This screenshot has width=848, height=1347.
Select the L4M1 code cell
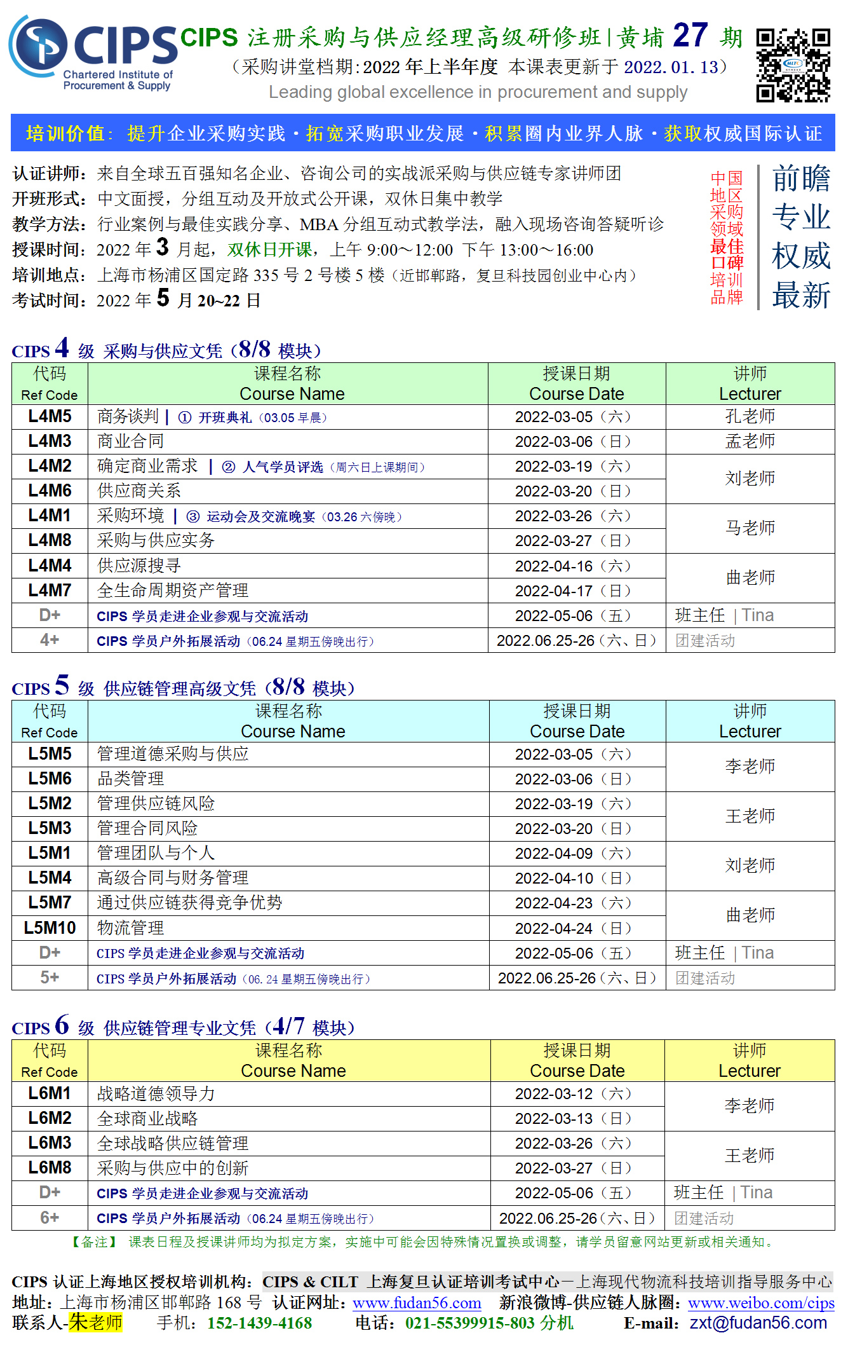click(x=50, y=516)
